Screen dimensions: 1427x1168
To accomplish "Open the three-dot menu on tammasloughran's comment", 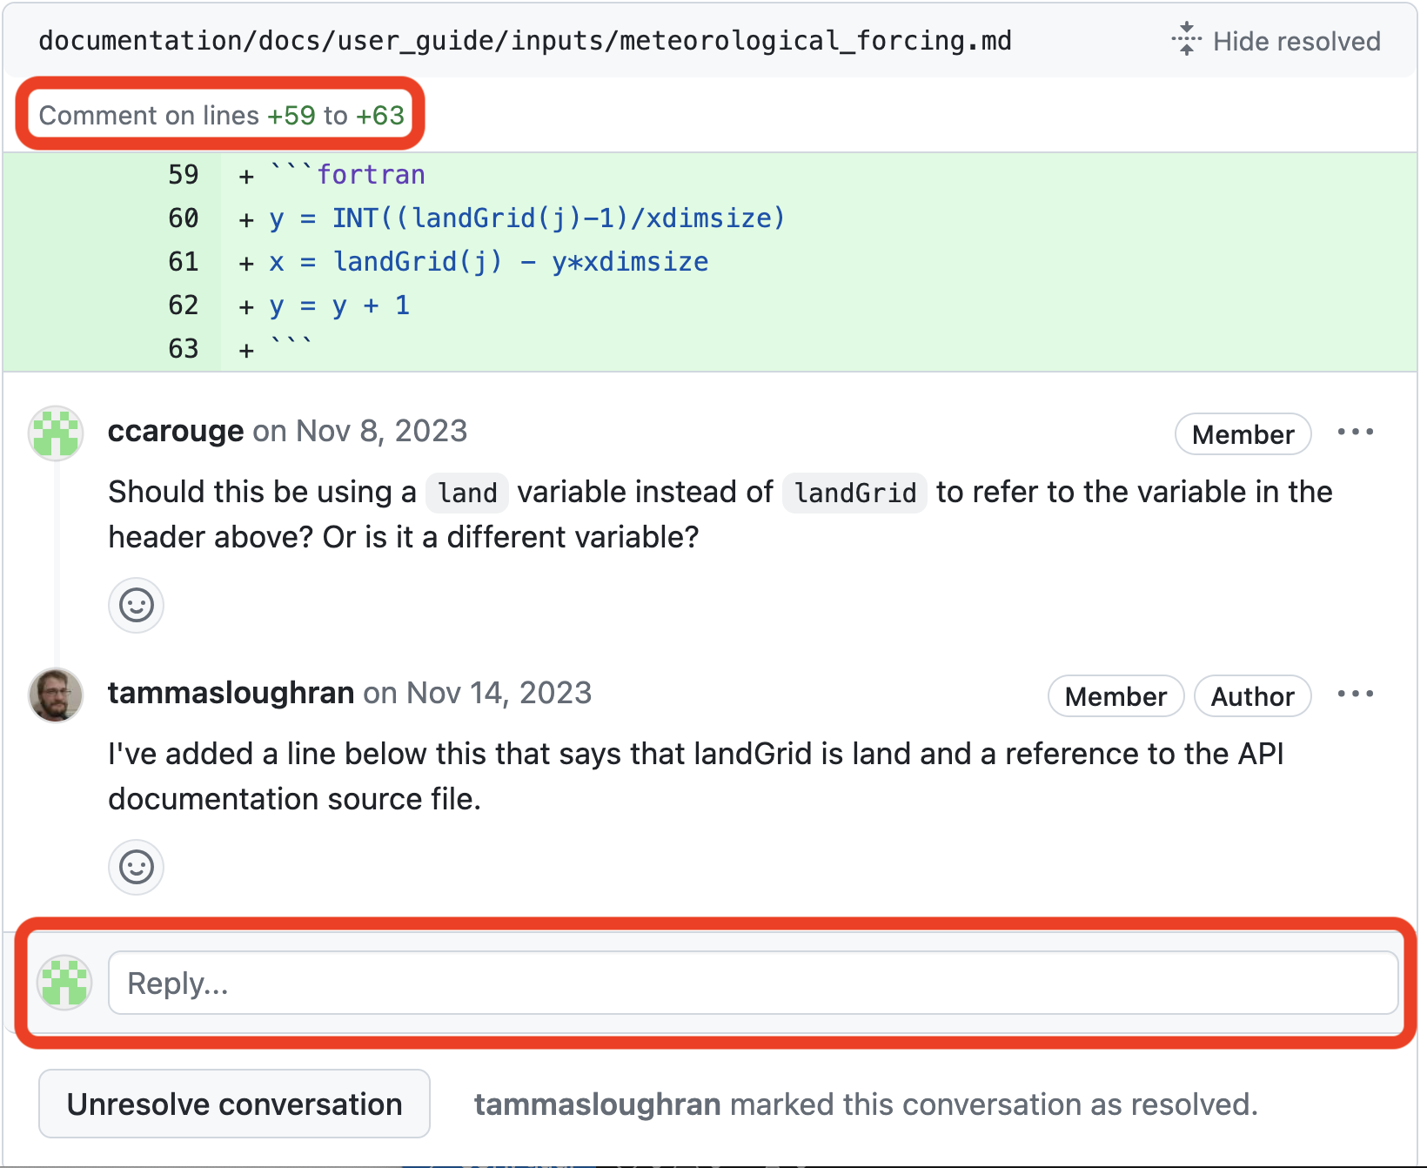I will pyautogui.click(x=1355, y=695).
